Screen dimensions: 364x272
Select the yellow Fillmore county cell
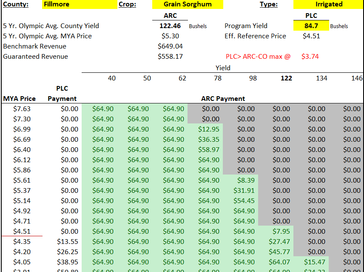[80, 4]
